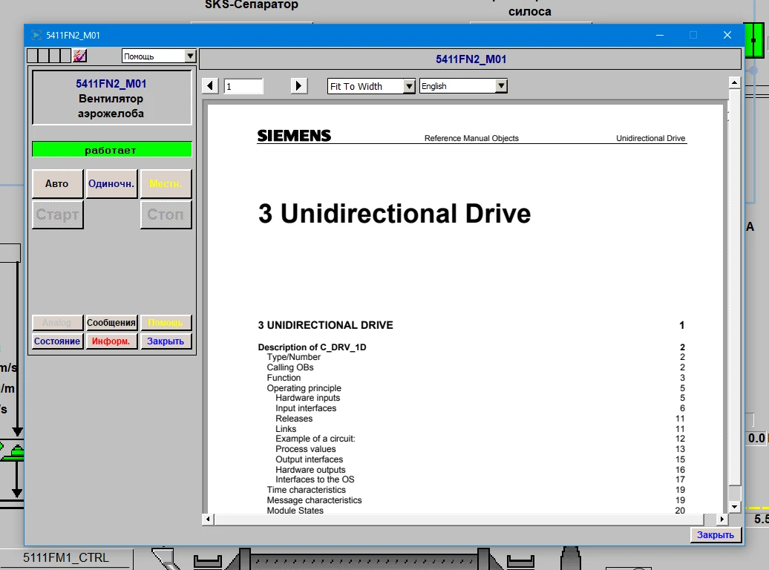
Task: Click 'Operating principle' contents entry
Action: tap(304, 388)
